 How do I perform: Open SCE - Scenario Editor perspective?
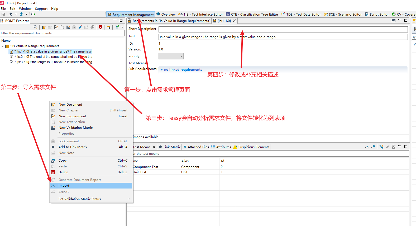pos(343,14)
